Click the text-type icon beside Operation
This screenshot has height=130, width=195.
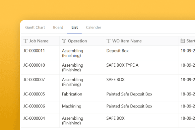tap(64, 41)
